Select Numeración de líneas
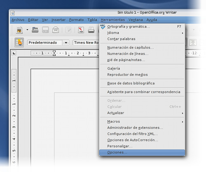Viewport: 206px width, 172px height. tap(142, 54)
